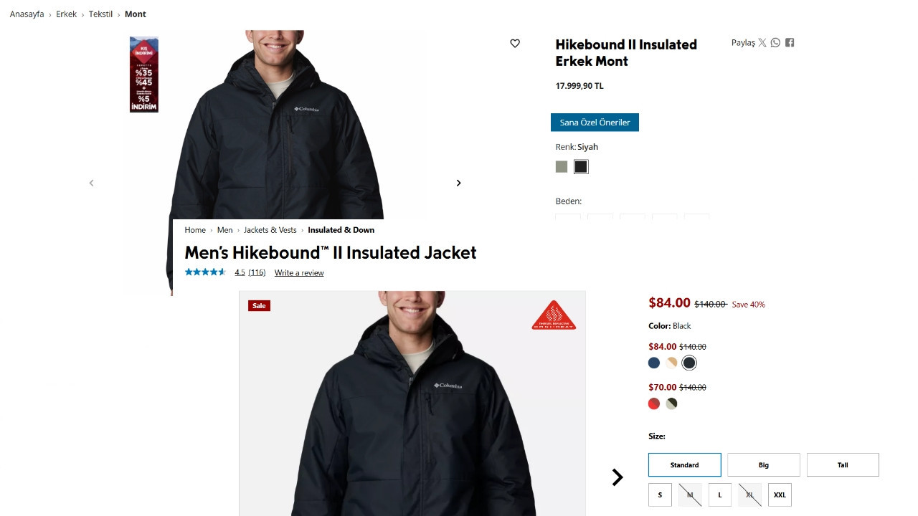This screenshot has width=918, height=516.
Task: Select the Standard size type
Action: (x=685, y=464)
